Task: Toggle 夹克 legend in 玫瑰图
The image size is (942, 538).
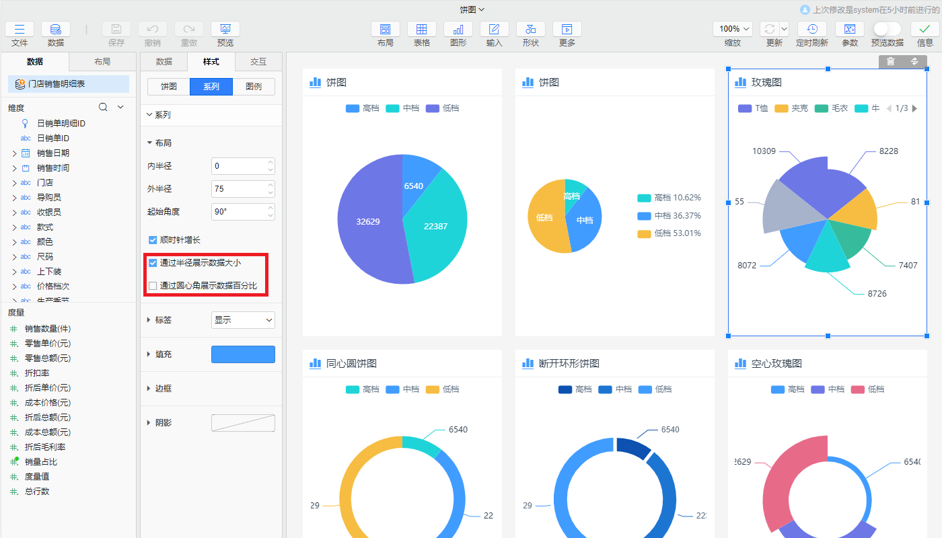Action: (x=791, y=108)
